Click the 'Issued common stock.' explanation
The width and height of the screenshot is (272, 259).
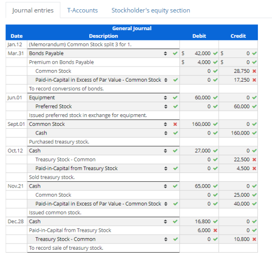[x=55, y=212]
